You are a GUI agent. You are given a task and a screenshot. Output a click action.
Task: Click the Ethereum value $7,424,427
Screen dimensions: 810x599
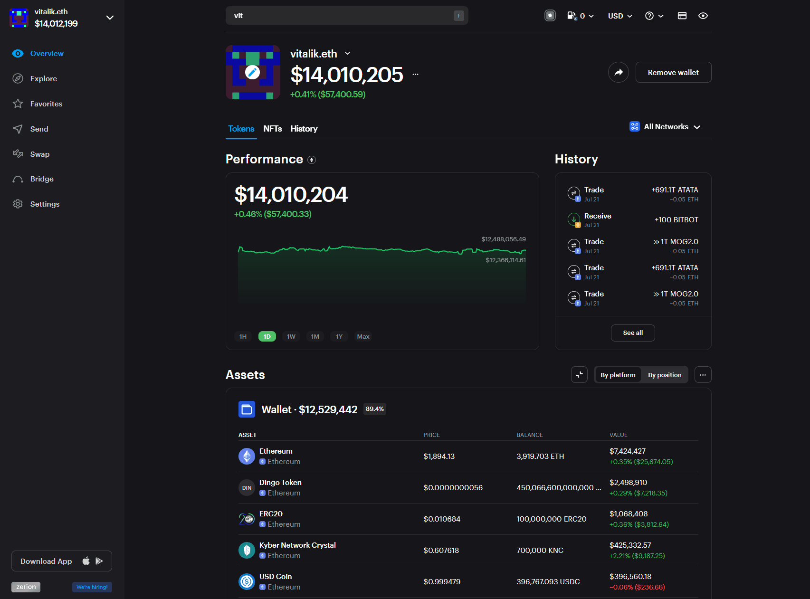(x=628, y=451)
